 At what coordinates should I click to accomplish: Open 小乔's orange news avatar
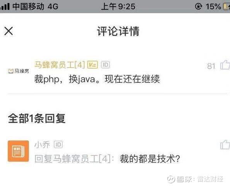18,151
